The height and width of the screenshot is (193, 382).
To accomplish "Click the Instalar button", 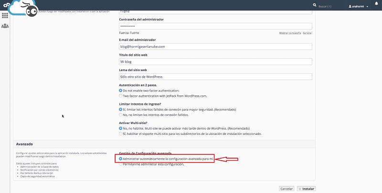I will [x=307, y=189].
